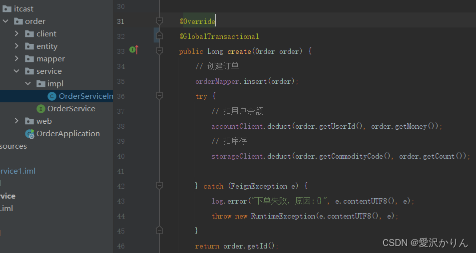476x253 pixels.
Task: Select the client package label
Action: (x=46, y=33)
